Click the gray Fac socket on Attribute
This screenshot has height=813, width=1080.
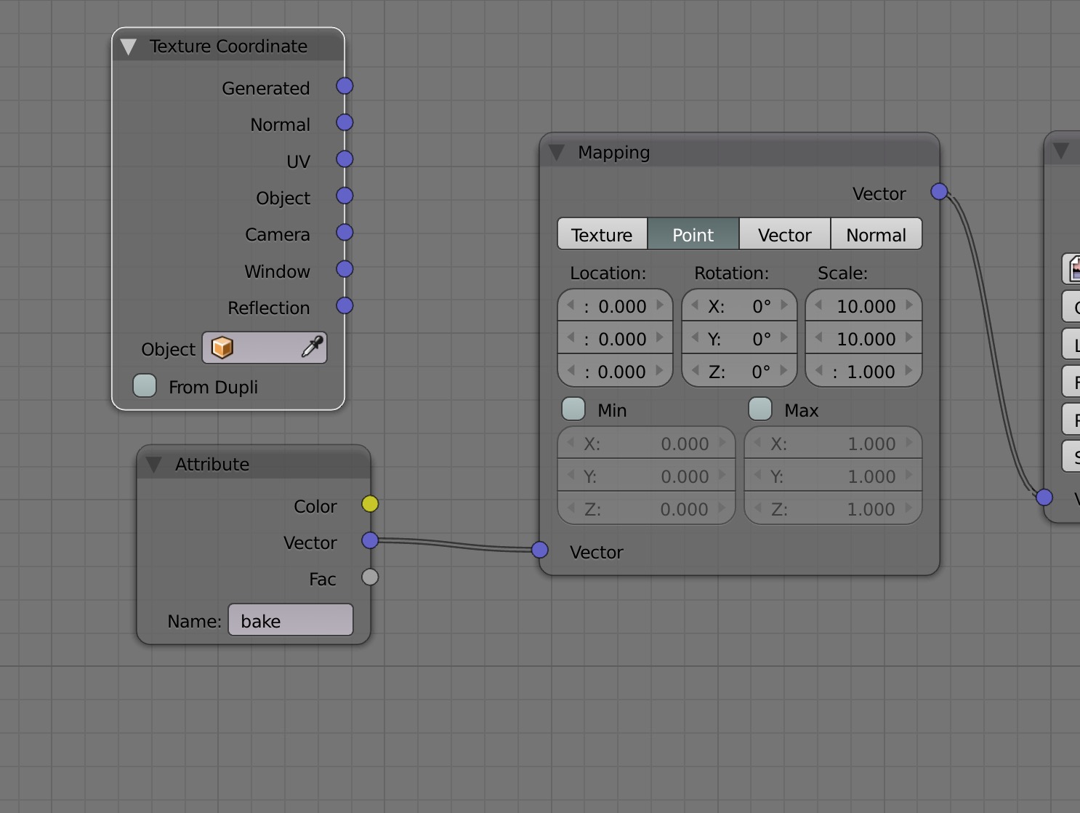click(x=370, y=577)
